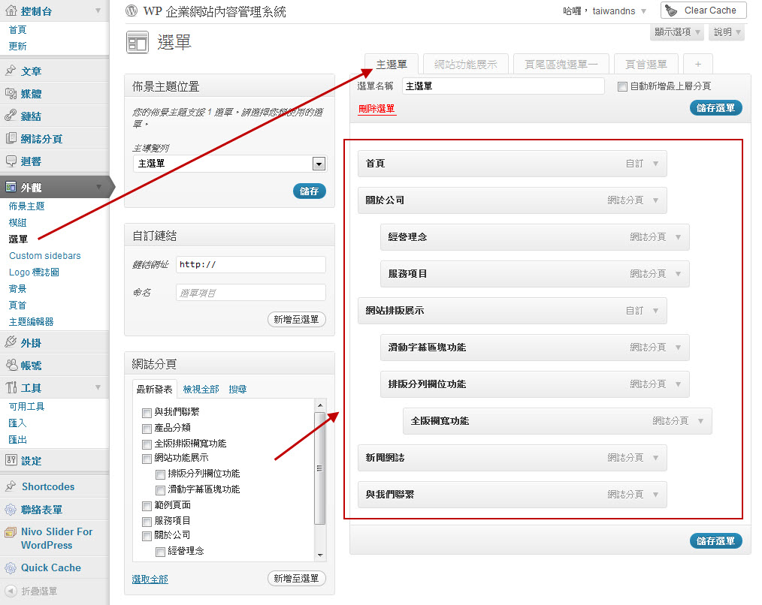The width and height of the screenshot is (762, 605).
Task: Click the plugin icon next to 外掛
Action: click(11, 342)
